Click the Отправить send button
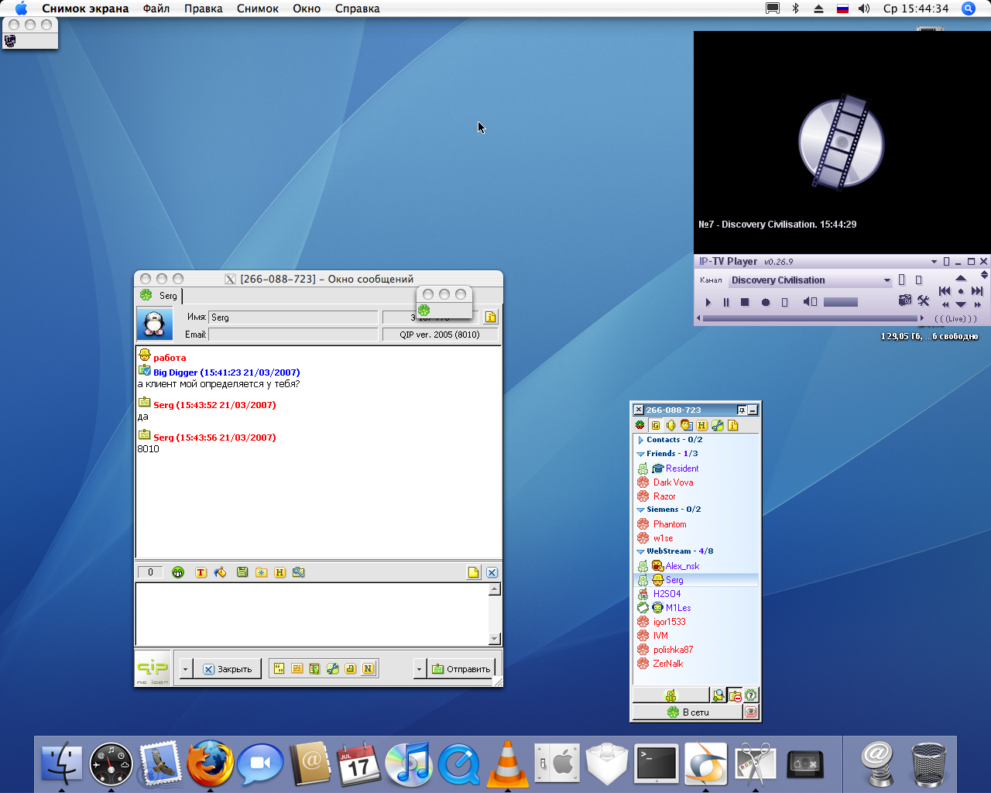 click(x=461, y=669)
